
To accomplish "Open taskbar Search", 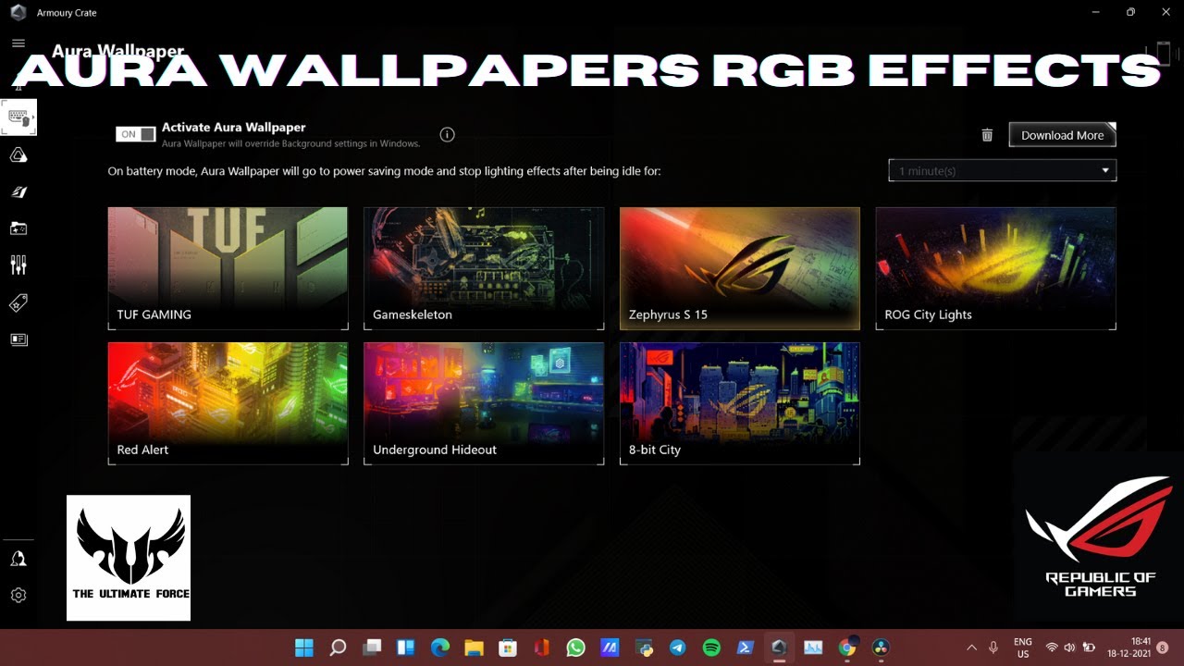I will click(338, 647).
